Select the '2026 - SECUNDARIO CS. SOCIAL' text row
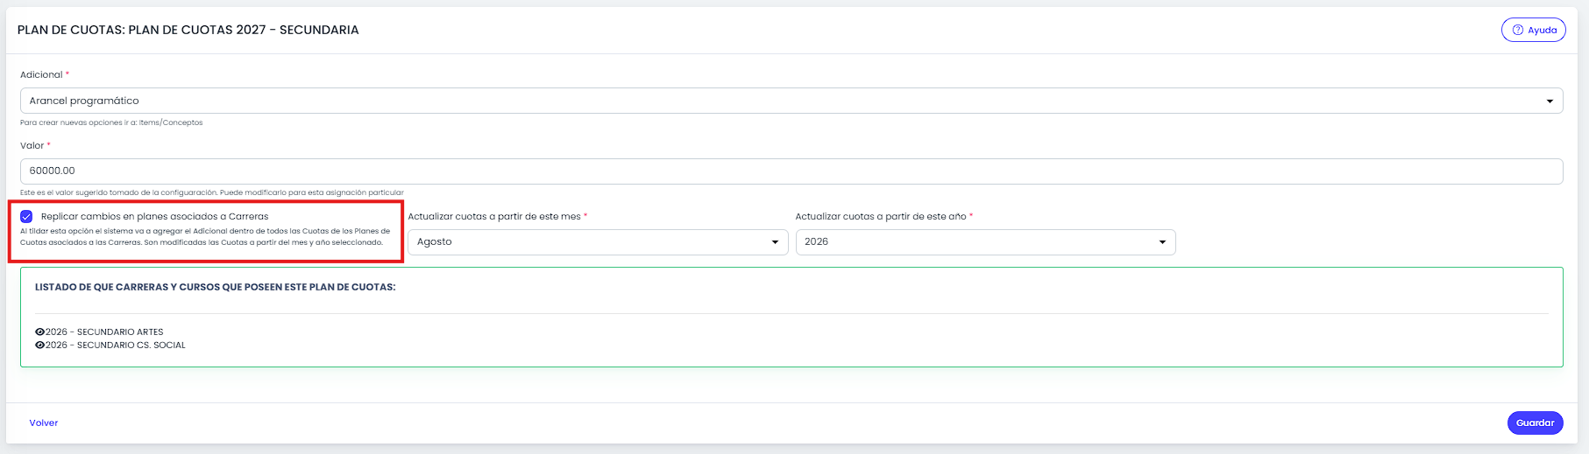The height and width of the screenshot is (454, 1589). 116,346
